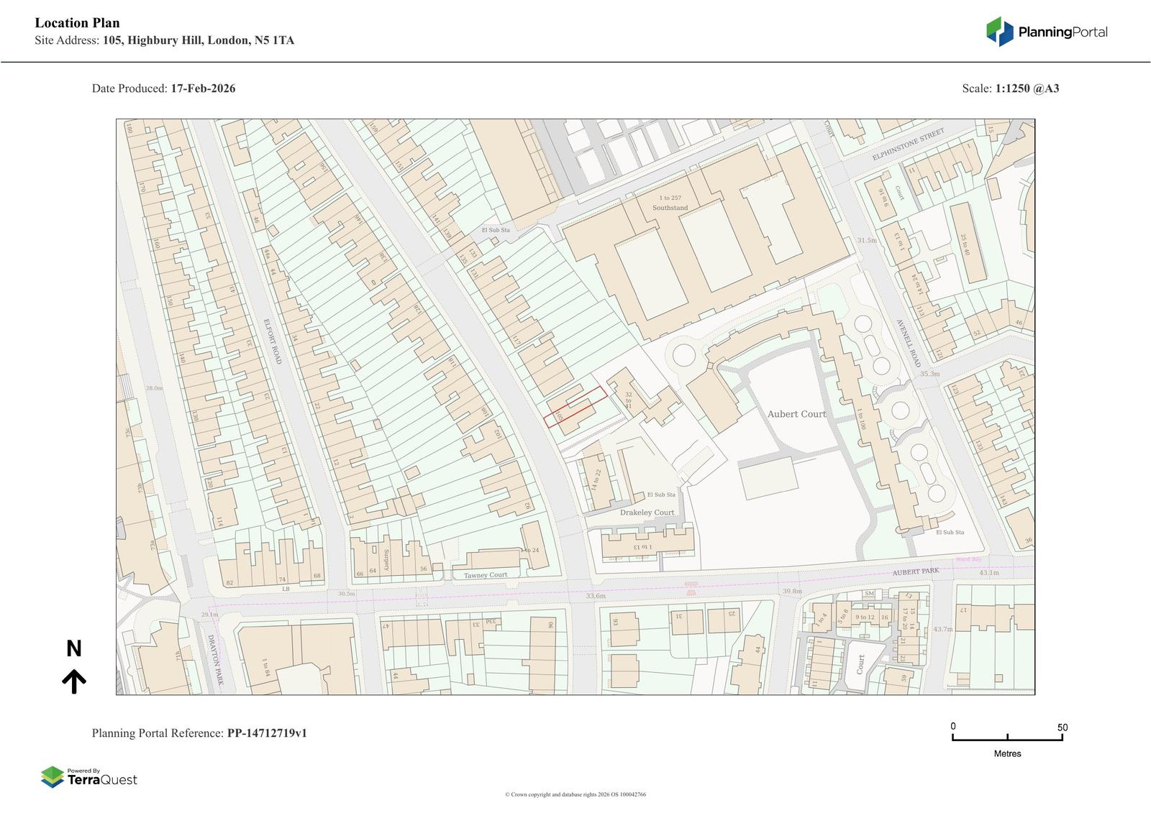The width and height of the screenshot is (1151, 813).
Task: Click the red site boundary outline
Action: (575, 406)
